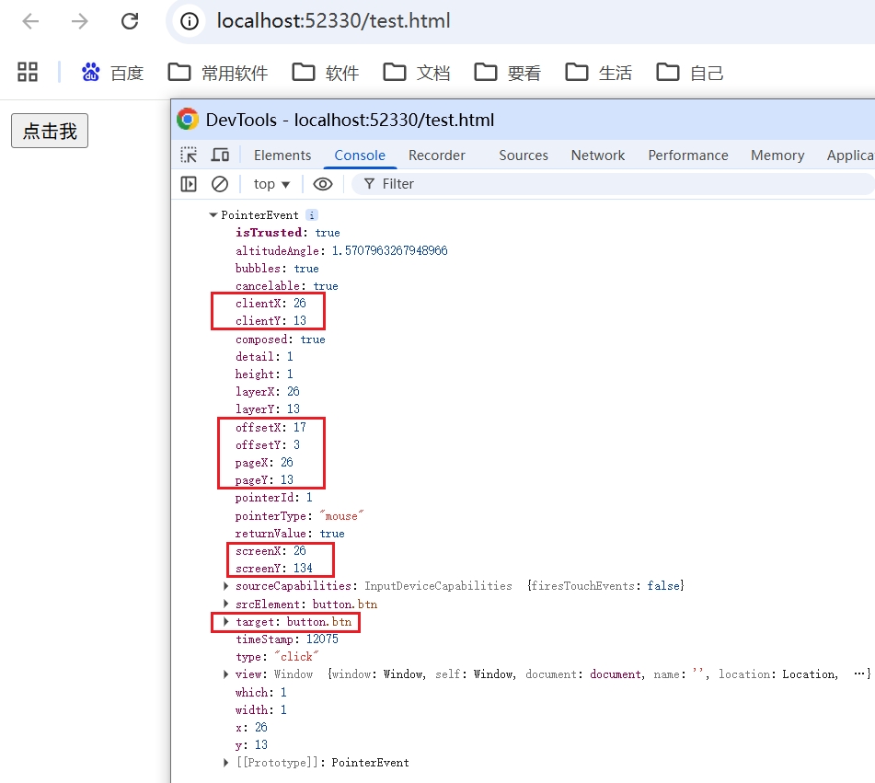Screen dimensions: 875x783
Task: Open the 常用软件 bookmark folder
Action: click(218, 73)
